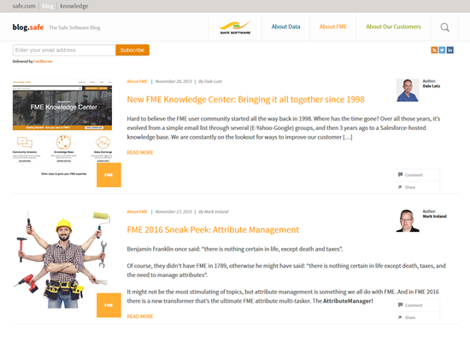Go to safe.com top link
The image size is (470, 337).
(x=24, y=6)
